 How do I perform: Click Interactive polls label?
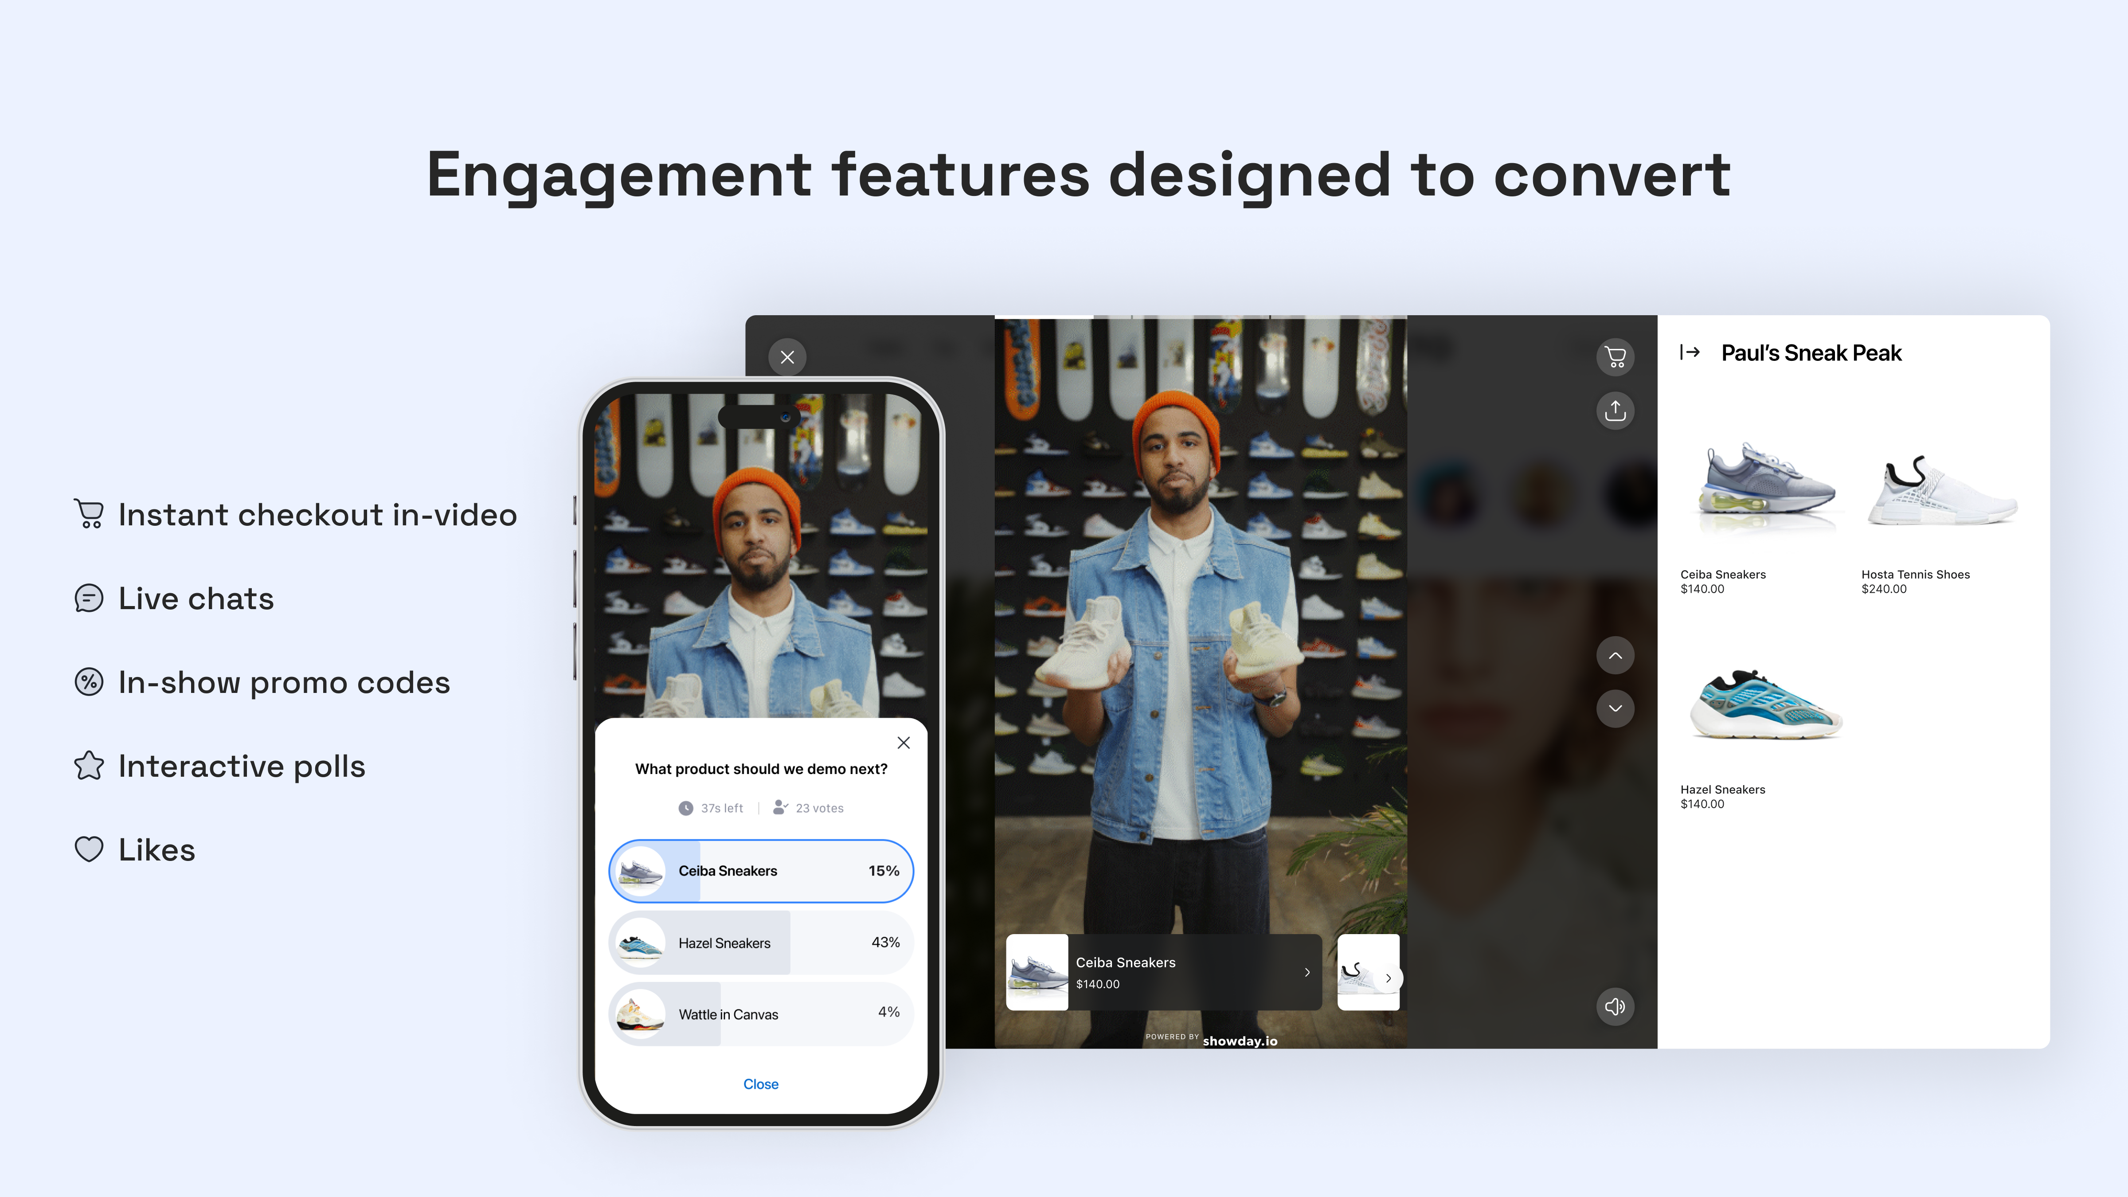(241, 767)
